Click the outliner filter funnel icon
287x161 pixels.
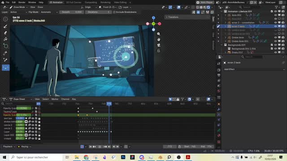(276, 7)
